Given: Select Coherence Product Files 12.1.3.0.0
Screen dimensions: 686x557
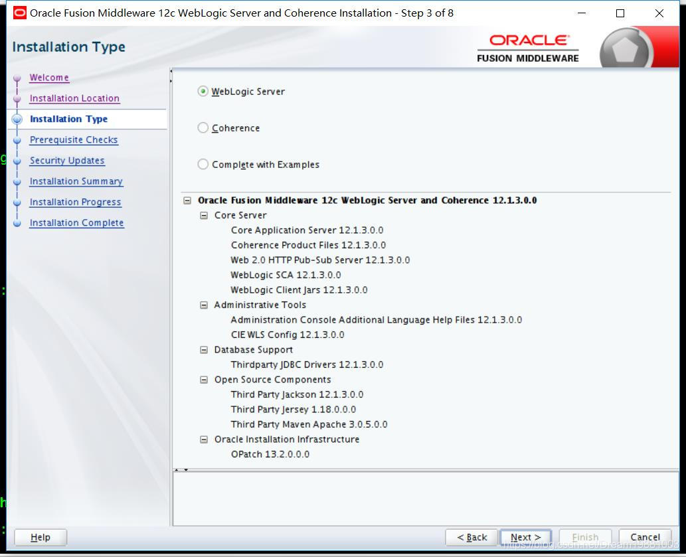Looking at the screenshot, I should pyautogui.click(x=308, y=245).
